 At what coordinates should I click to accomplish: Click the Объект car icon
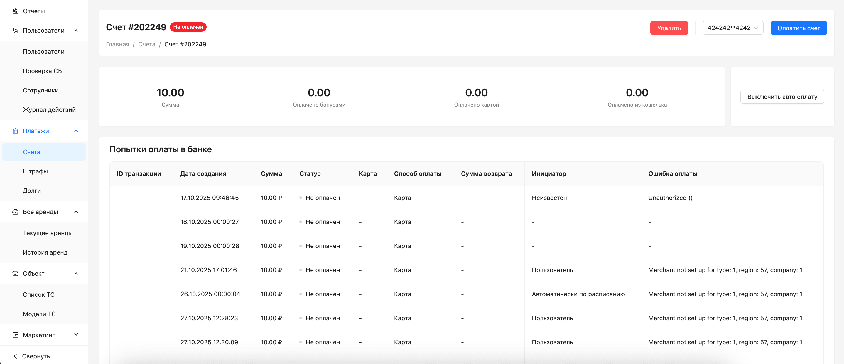pos(15,274)
